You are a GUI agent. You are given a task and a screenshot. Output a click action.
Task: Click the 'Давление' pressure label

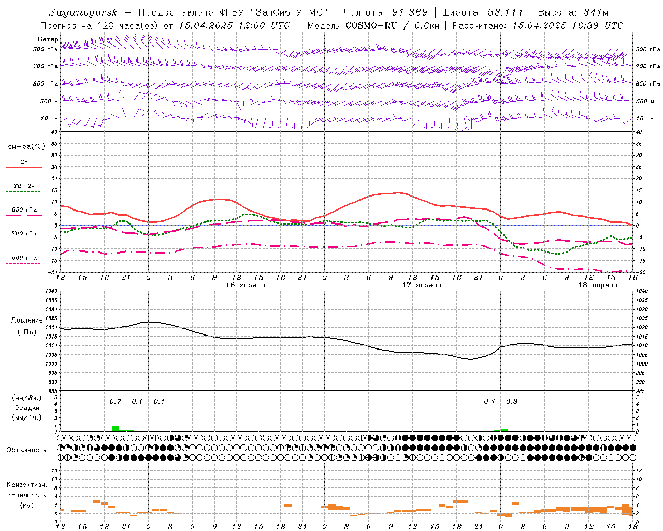(x=27, y=320)
